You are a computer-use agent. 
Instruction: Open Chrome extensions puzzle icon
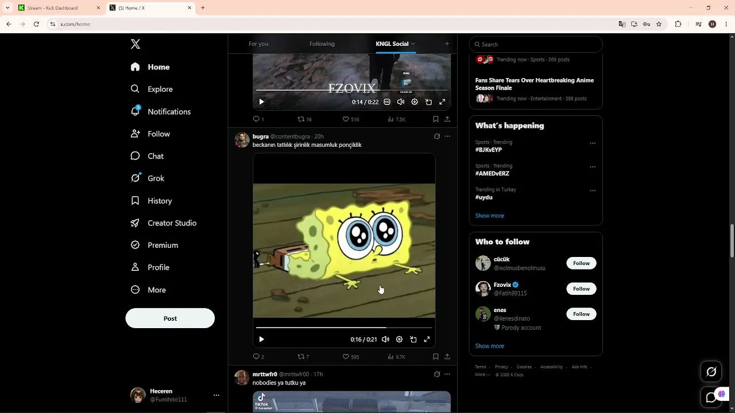(x=678, y=24)
